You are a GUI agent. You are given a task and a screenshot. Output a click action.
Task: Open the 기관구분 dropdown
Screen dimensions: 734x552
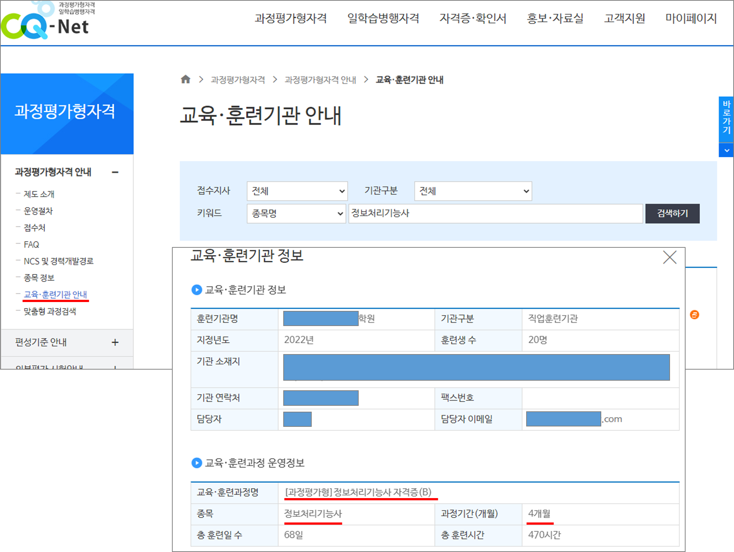[473, 191]
